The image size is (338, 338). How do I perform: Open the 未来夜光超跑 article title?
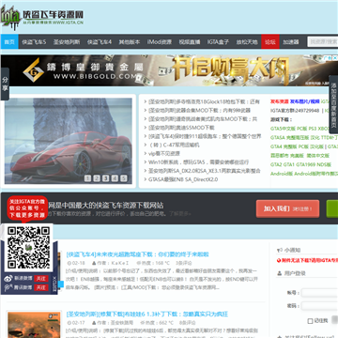click(137, 254)
